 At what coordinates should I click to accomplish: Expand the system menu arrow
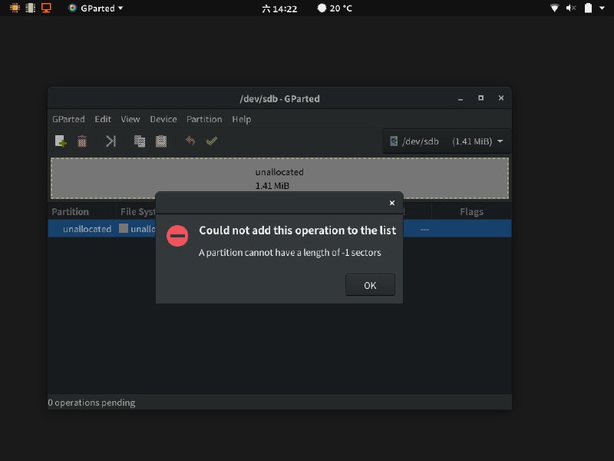602,8
